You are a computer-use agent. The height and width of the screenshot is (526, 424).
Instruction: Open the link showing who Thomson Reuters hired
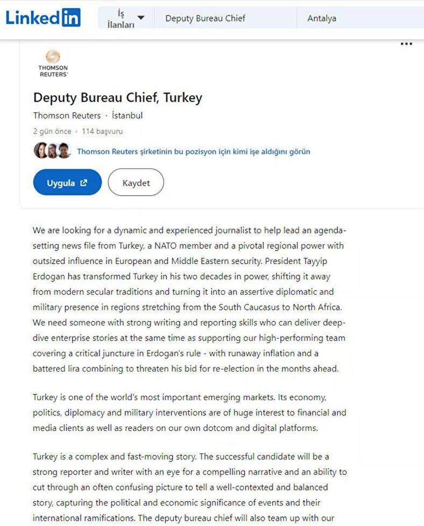pyautogui.click(x=193, y=152)
